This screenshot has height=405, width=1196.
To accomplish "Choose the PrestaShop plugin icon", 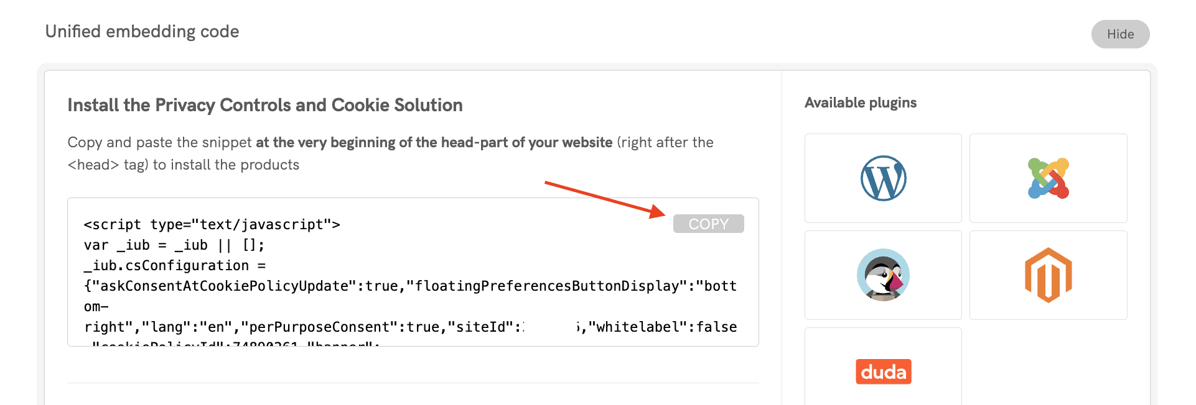I will pos(883,275).
